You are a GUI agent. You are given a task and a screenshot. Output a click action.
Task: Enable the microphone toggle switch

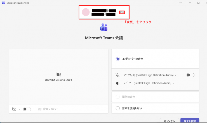190,75
